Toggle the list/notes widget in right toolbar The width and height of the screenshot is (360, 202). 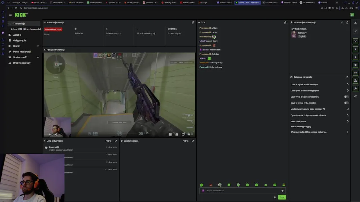coord(355,57)
